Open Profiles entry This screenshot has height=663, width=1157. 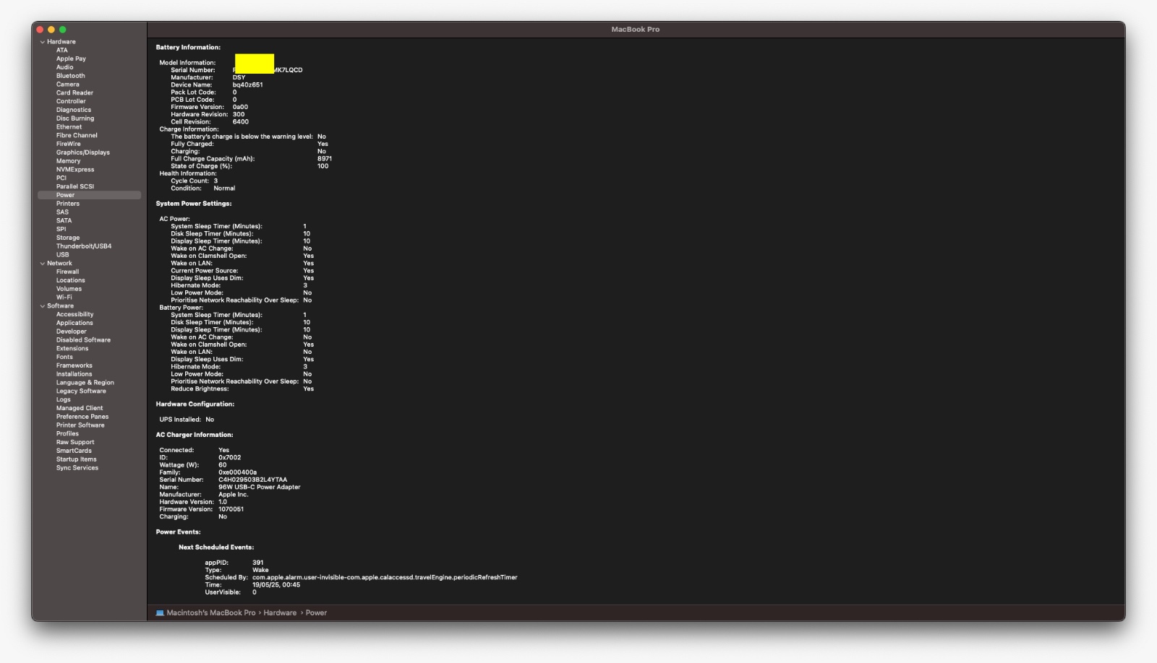tap(68, 434)
